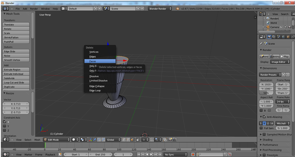Image resolution: width=295 pixels, height=157 pixels.
Task: Select face select mode cube icon
Action: point(132,140)
